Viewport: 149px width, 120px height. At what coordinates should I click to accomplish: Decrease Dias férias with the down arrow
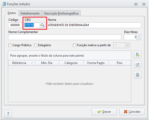[x=139, y=38]
